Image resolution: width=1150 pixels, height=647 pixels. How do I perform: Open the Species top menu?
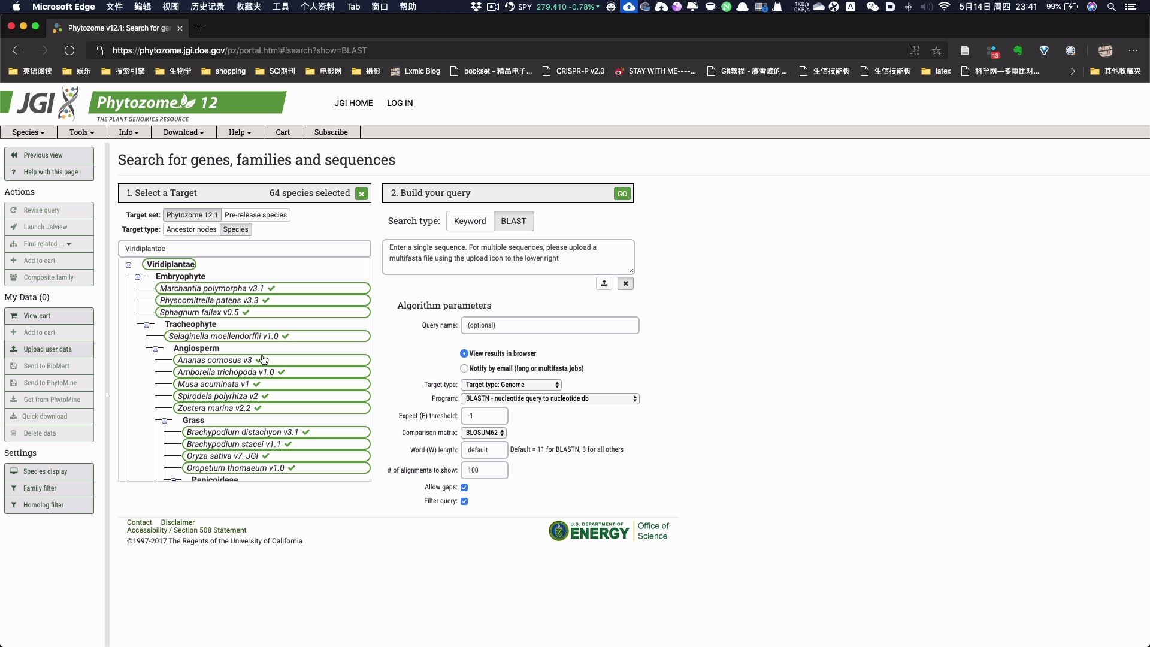coord(28,132)
